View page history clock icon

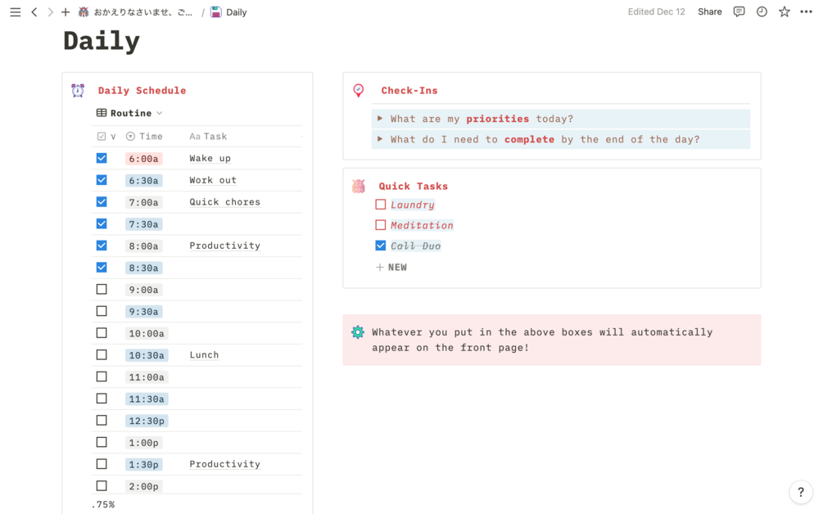click(x=762, y=12)
